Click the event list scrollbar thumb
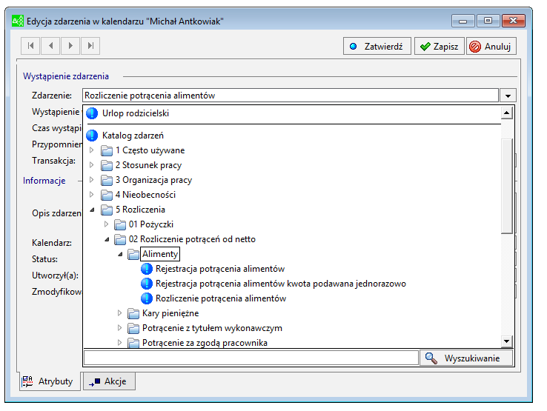Image resolution: width=547 pixels, height=411 pixels. tap(506, 186)
